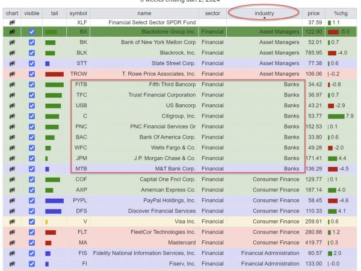Uncheck visible for Fifth Third Bancorp

click(32, 84)
